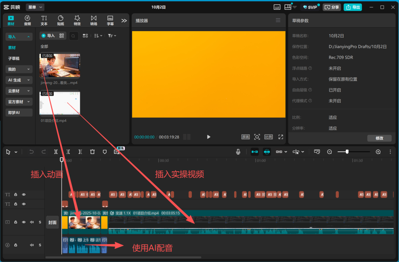
Task: Open the 转场 (Transitions) panel
Action: pyautogui.click(x=93, y=20)
